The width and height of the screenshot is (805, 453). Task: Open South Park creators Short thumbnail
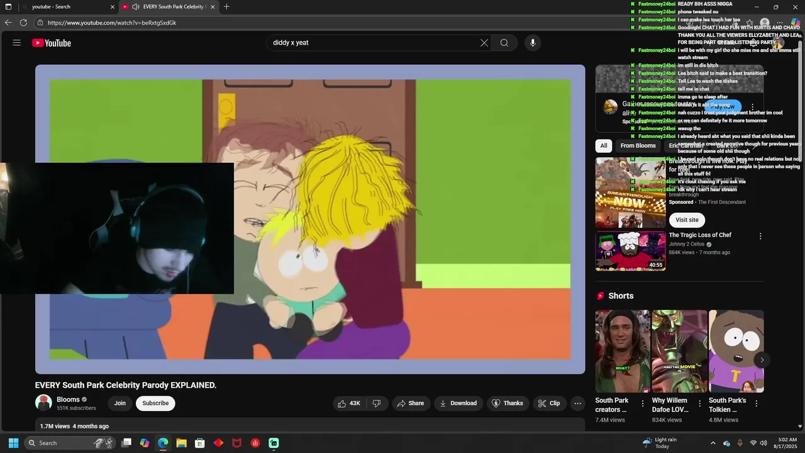pos(623,351)
